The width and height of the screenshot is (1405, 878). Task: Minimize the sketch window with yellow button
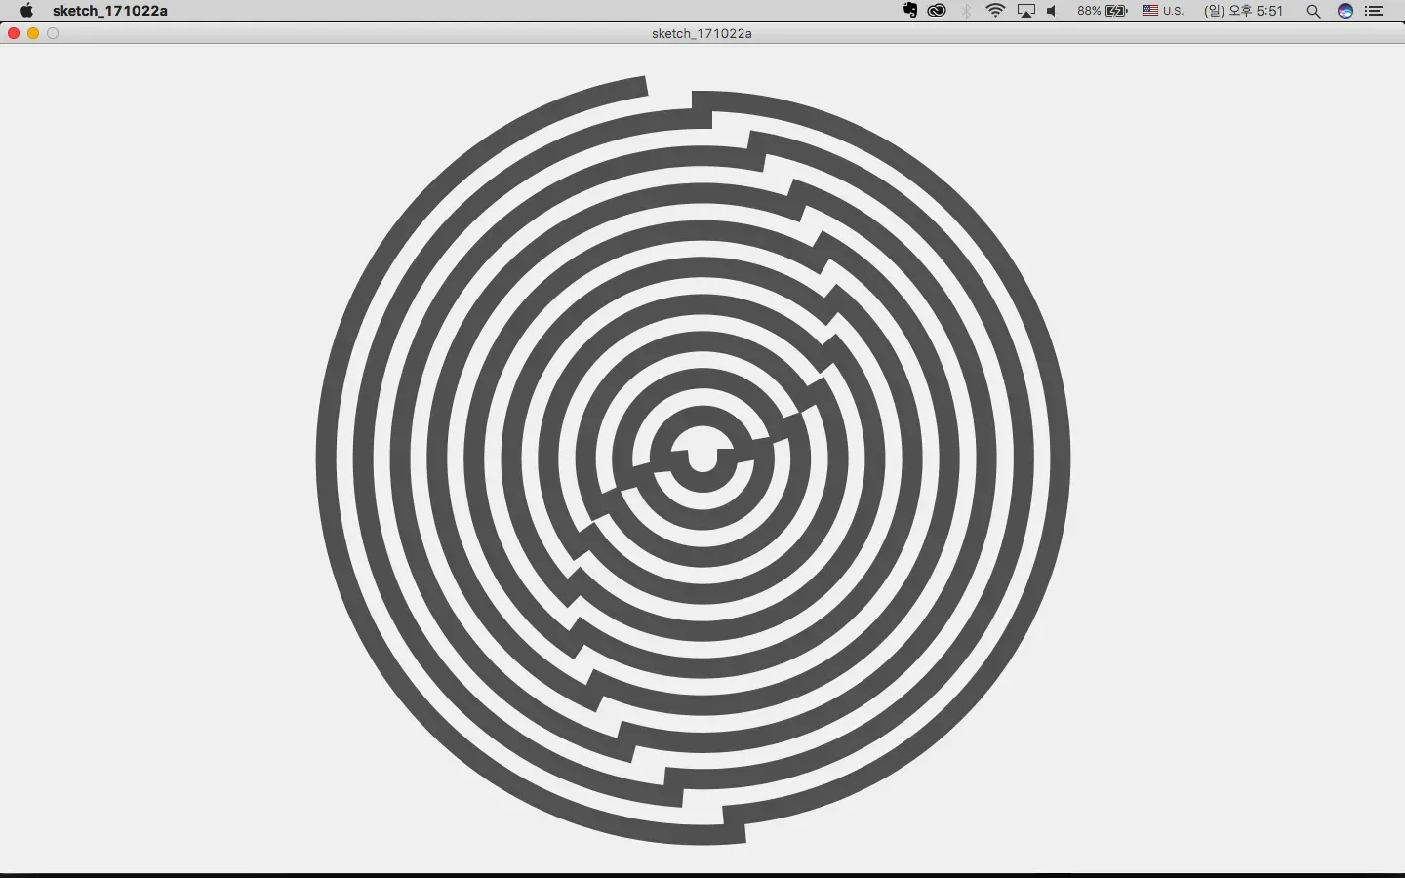(33, 33)
